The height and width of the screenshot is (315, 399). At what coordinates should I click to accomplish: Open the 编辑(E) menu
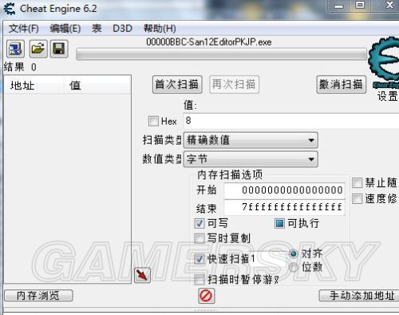pos(65,28)
